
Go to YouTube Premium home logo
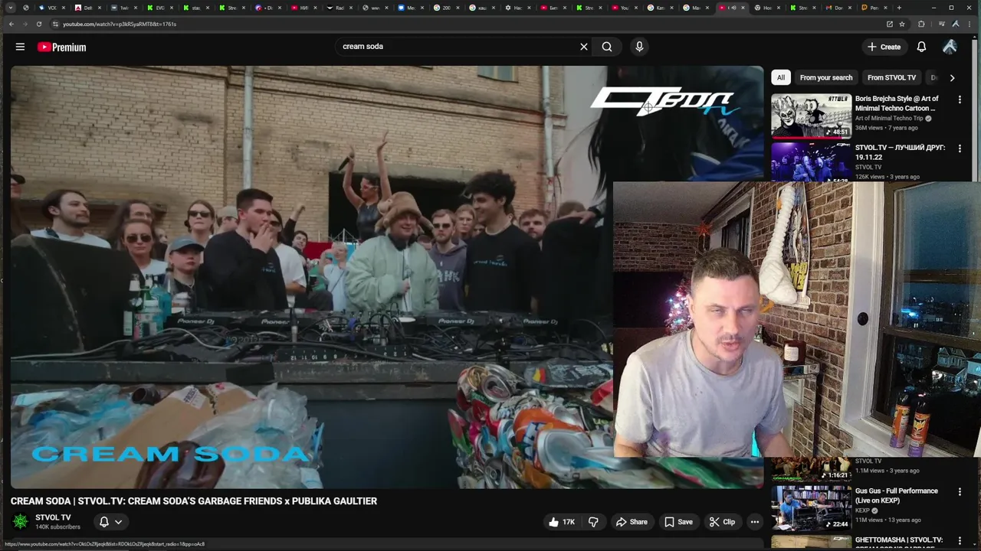(x=62, y=47)
